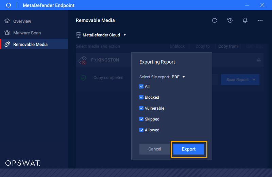272x177 pixels.
Task: Click the Cancel button
Action: 155,149
